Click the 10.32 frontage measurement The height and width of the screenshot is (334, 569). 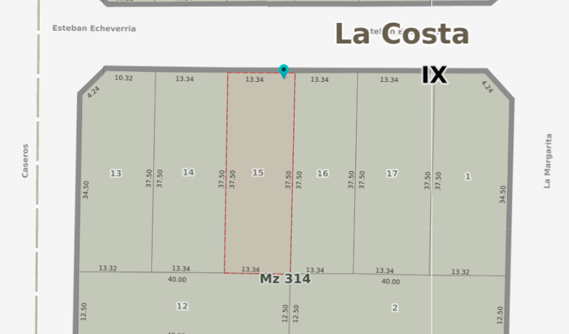[x=123, y=78]
